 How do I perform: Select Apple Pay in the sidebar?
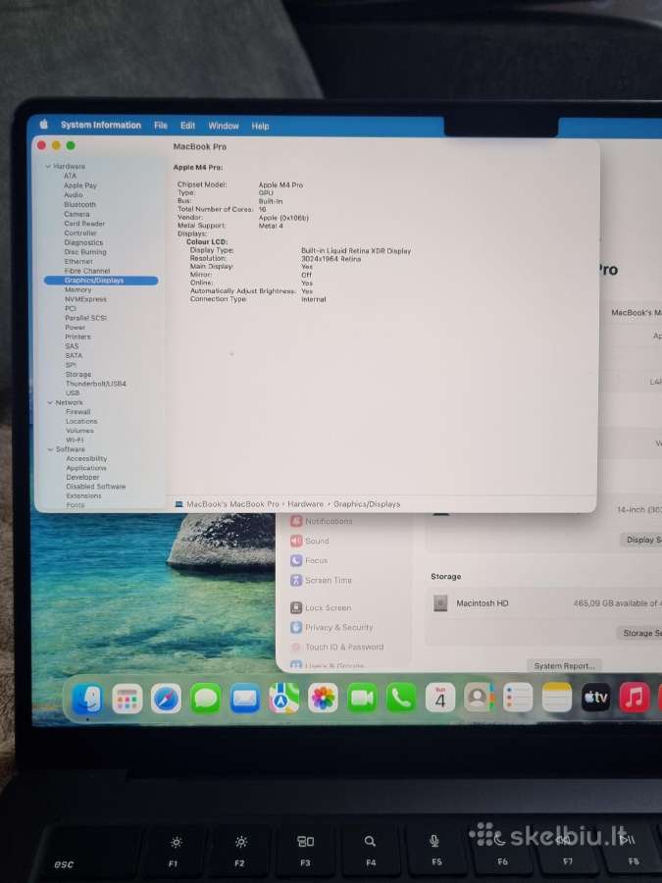tap(80, 185)
